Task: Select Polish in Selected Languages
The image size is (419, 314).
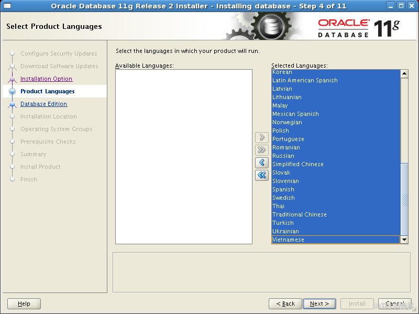Action: [x=336, y=131]
